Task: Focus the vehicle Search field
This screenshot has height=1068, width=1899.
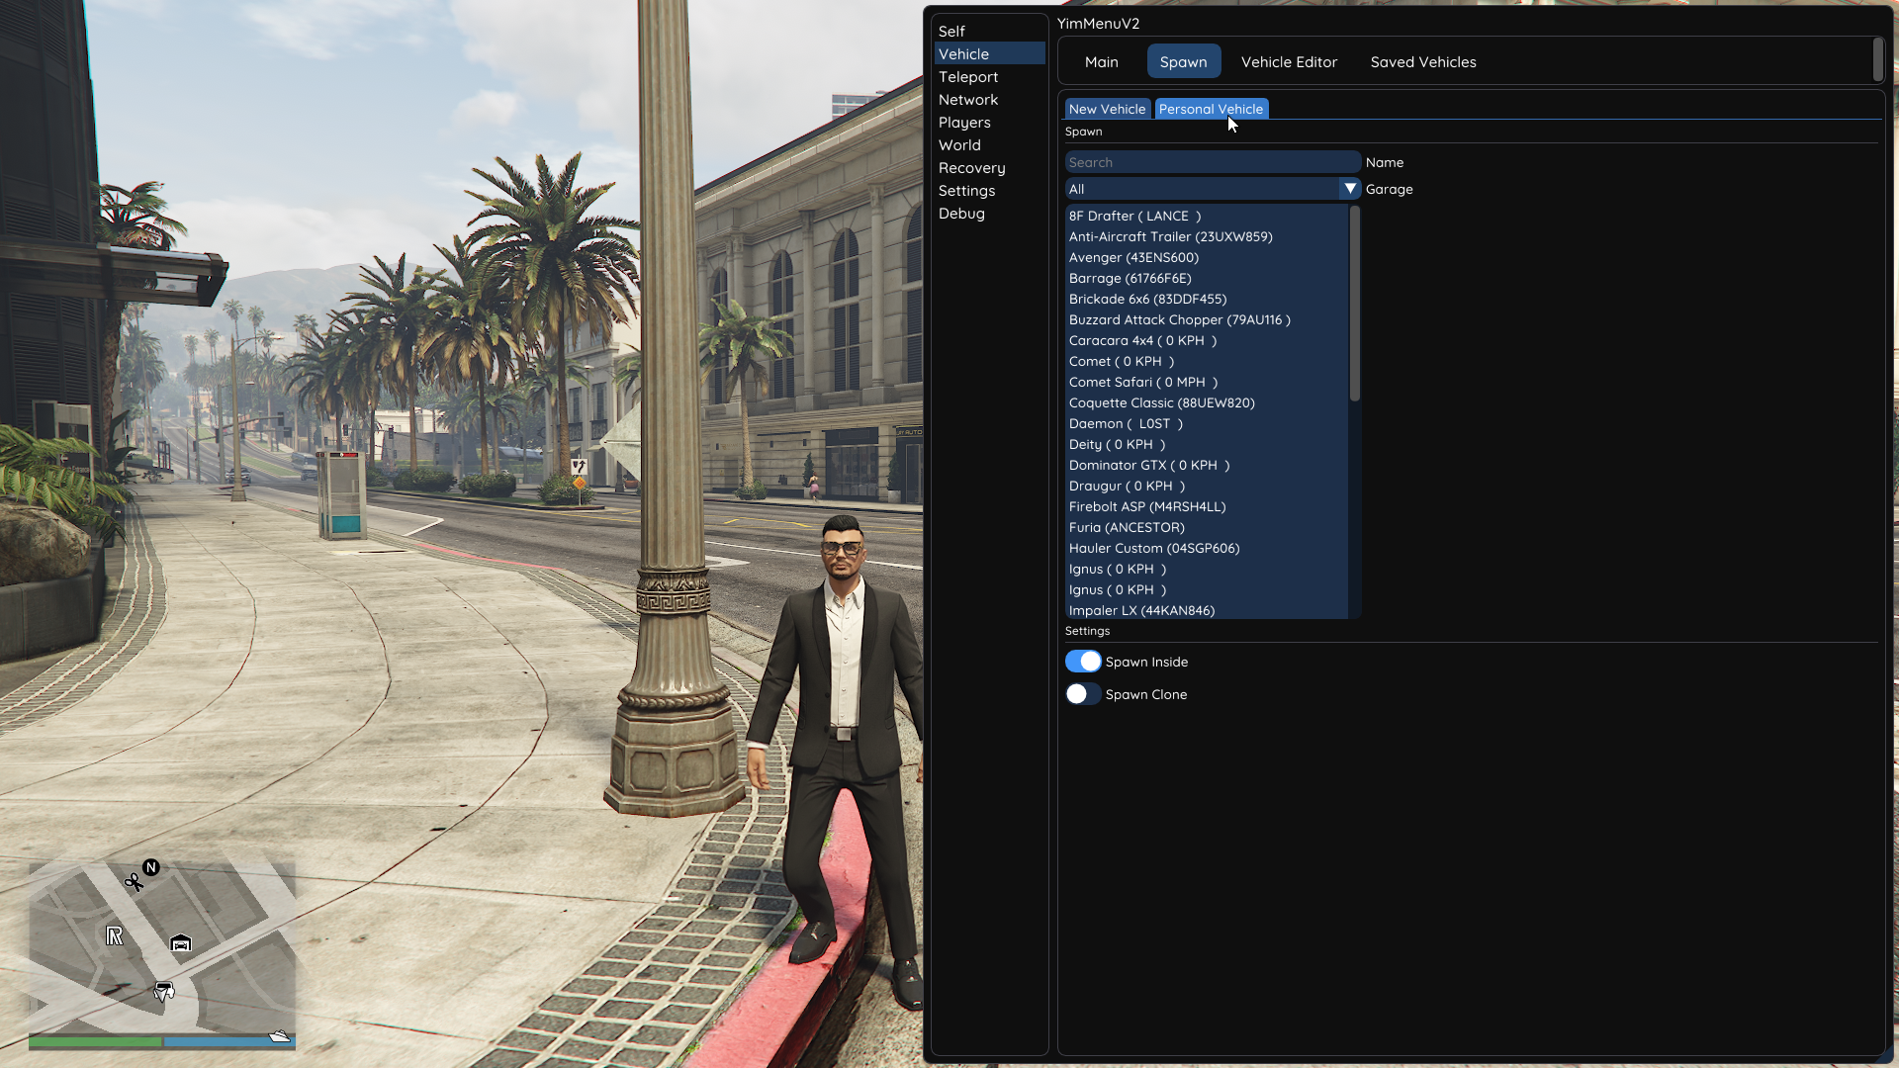Action: 1212,162
